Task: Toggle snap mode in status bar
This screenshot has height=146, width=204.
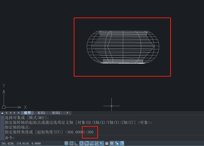Action: click(66, 143)
